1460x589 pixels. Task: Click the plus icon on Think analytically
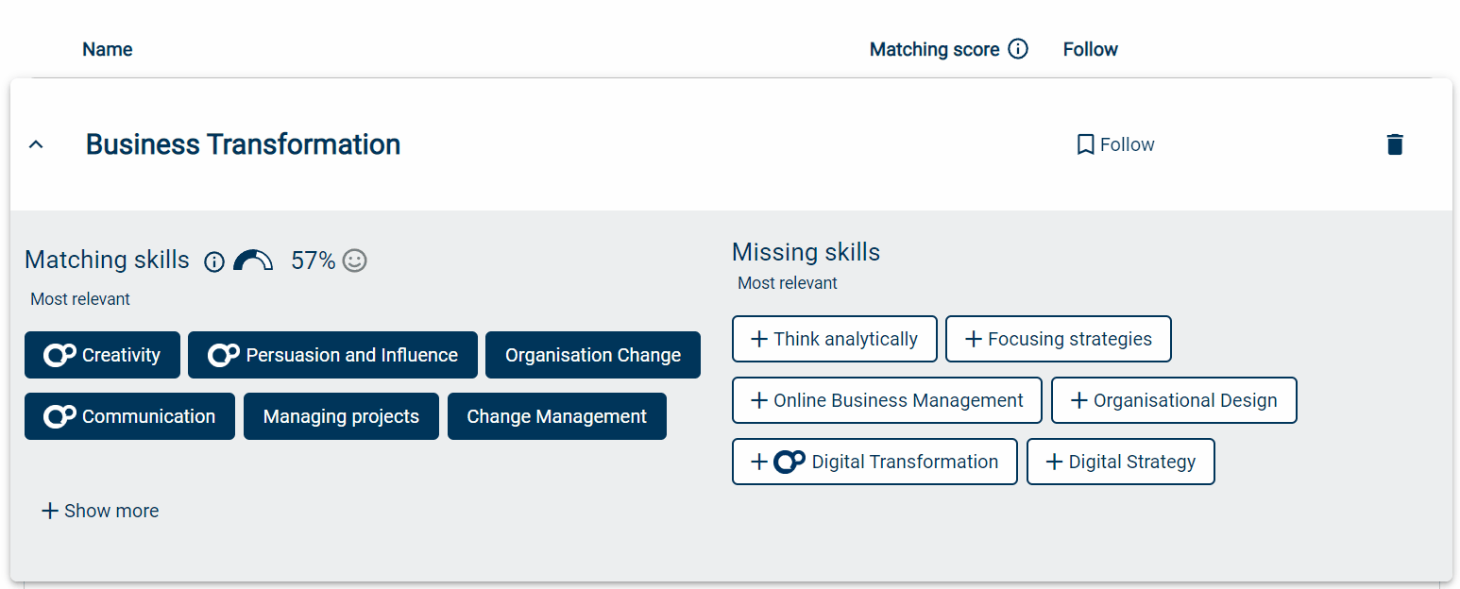pos(758,338)
